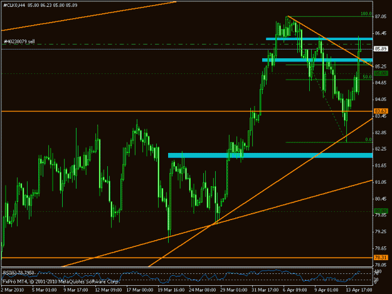Click the 13 Apr 17:00 time label

point(359,290)
